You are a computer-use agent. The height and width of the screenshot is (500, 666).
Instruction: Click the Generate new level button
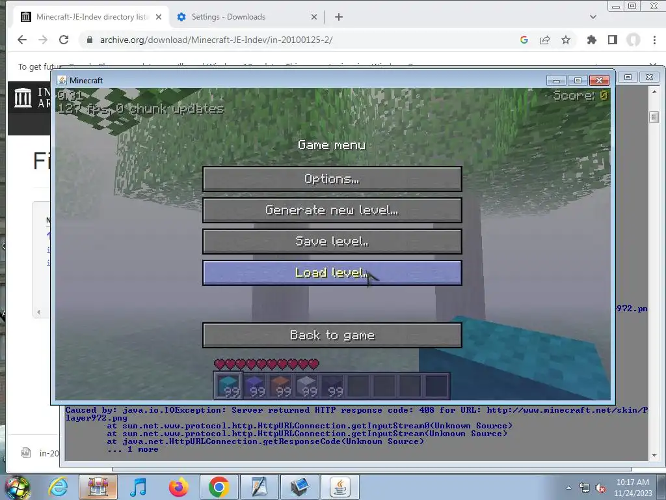click(332, 210)
